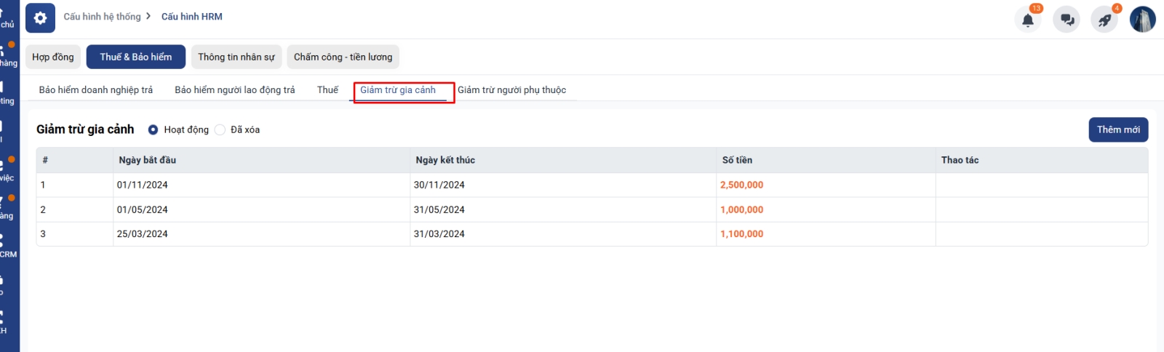Select the Thuế & Bảo hiểm tab
Screen dimensions: 1164x352
pyautogui.click(x=136, y=57)
